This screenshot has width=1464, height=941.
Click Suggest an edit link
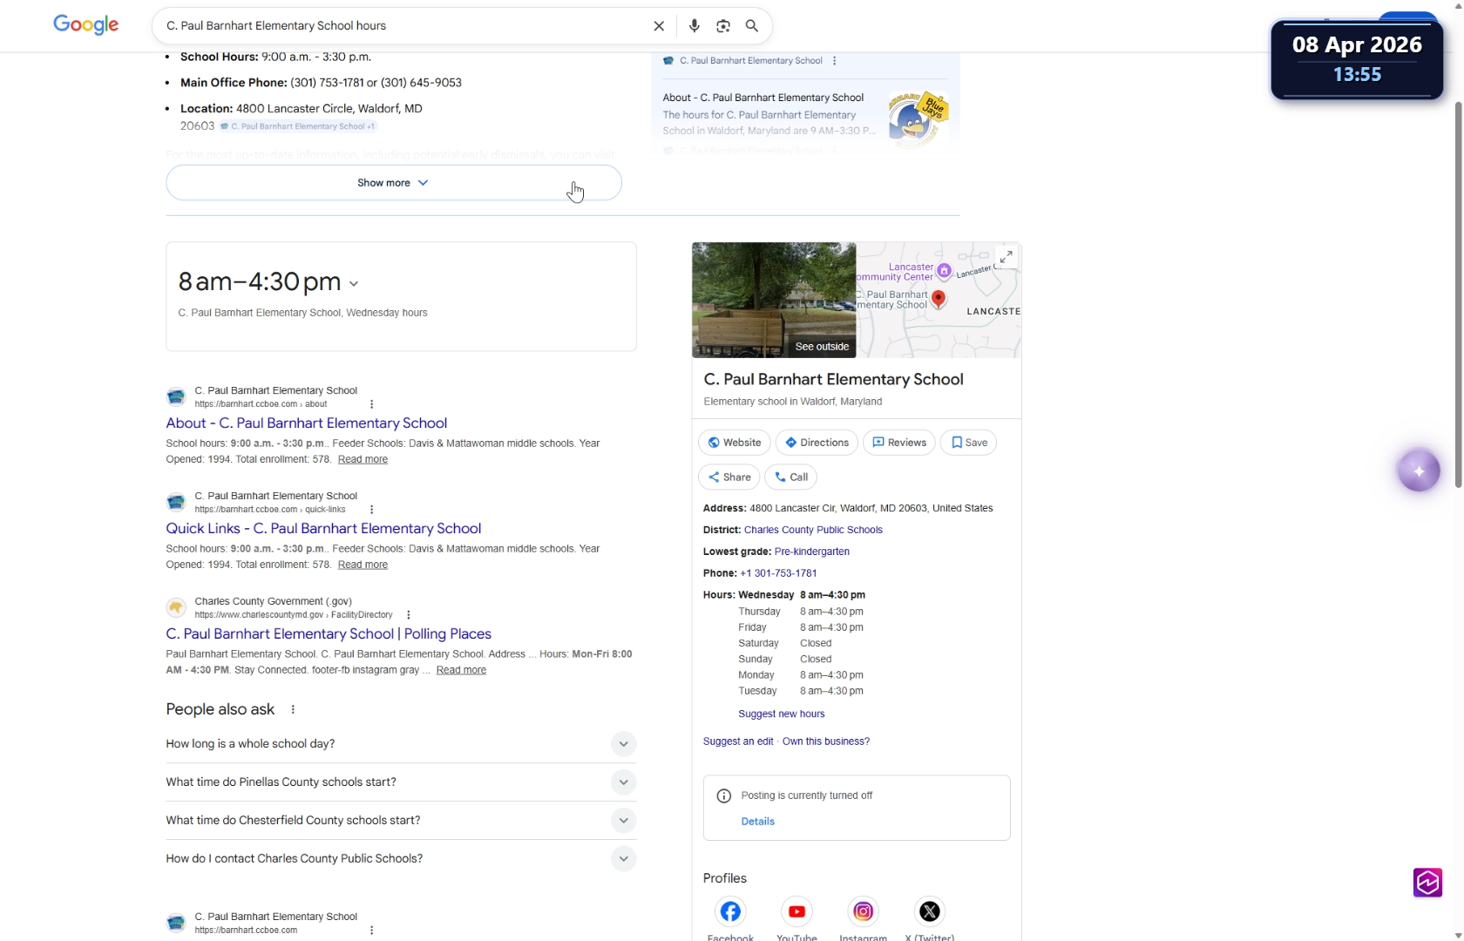pos(738,741)
